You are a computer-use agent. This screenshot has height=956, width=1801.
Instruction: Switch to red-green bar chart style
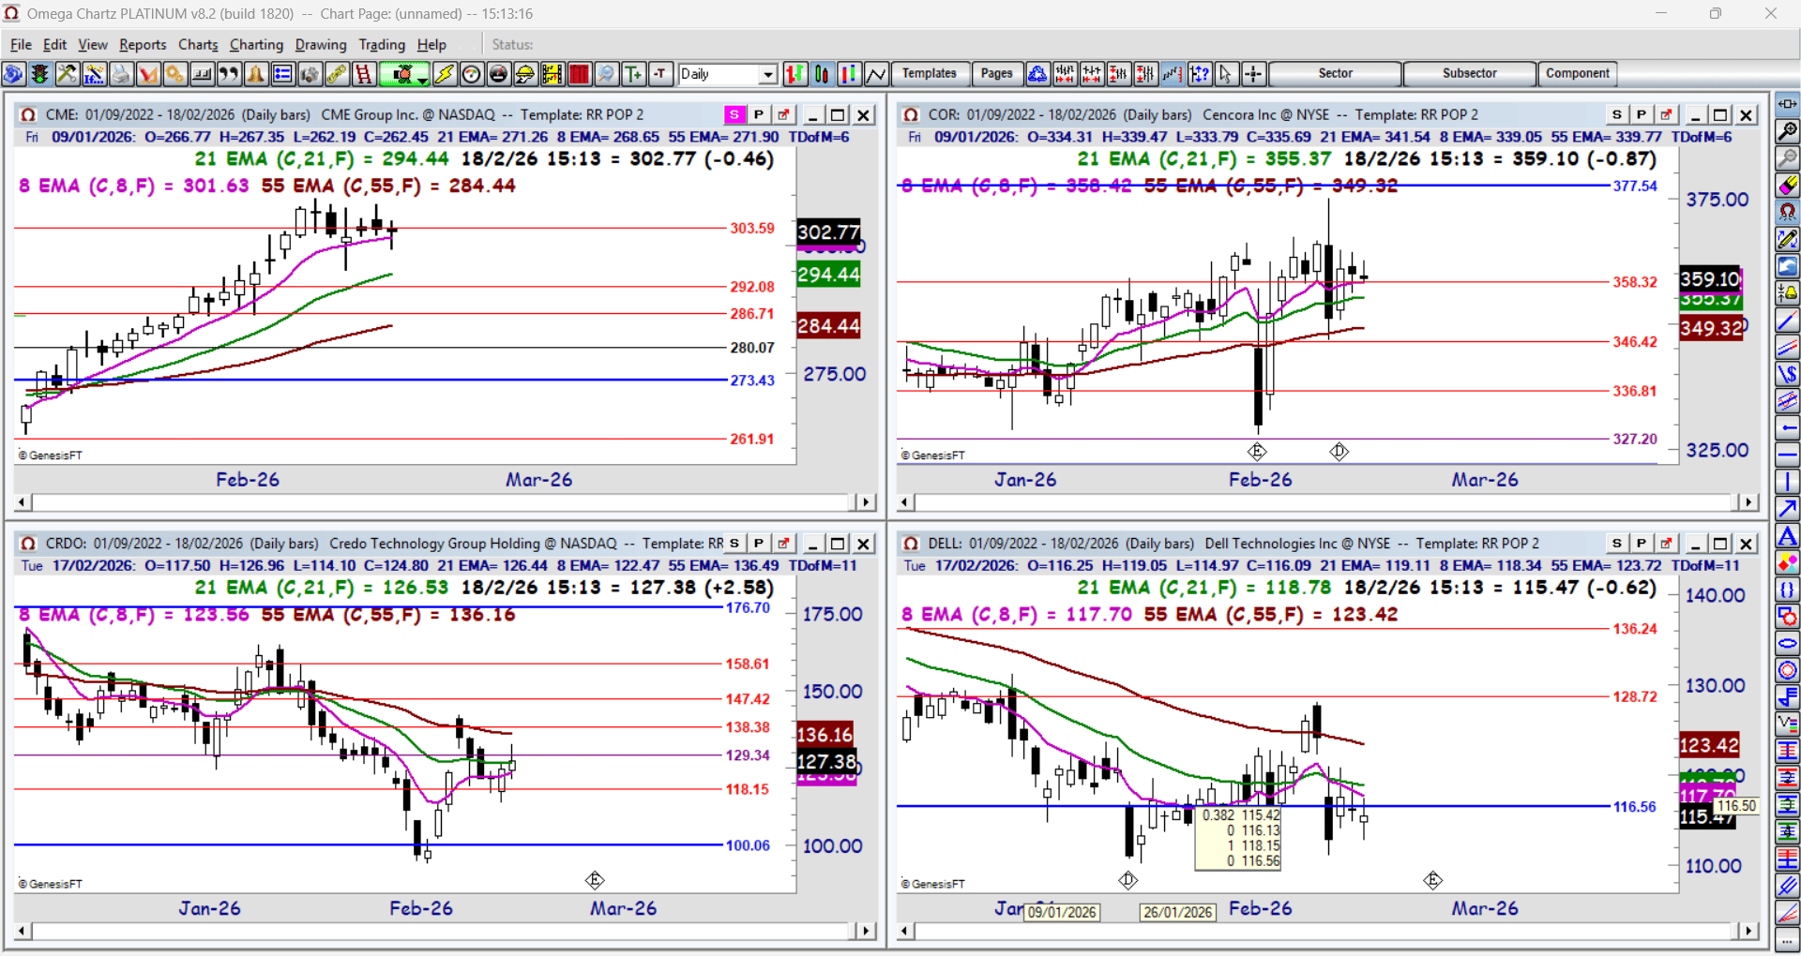[795, 74]
